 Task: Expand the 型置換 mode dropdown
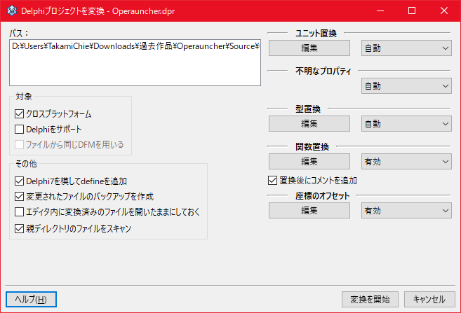pyautogui.click(x=406, y=123)
